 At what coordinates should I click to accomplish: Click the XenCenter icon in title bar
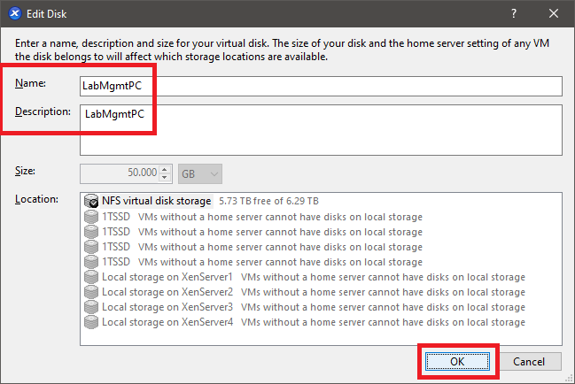click(x=13, y=13)
